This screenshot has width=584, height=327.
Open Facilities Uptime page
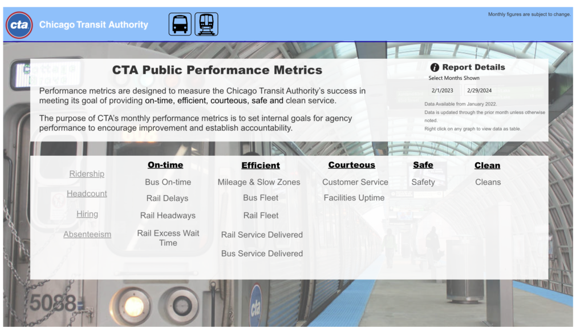coord(354,197)
